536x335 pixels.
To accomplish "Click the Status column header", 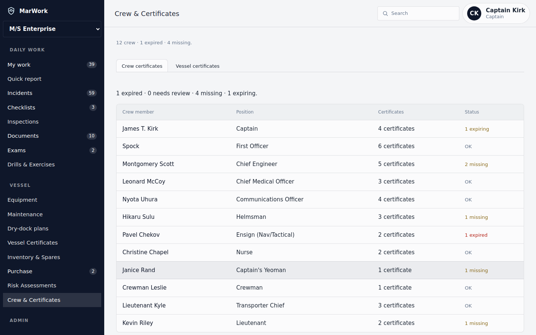I will (472, 112).
